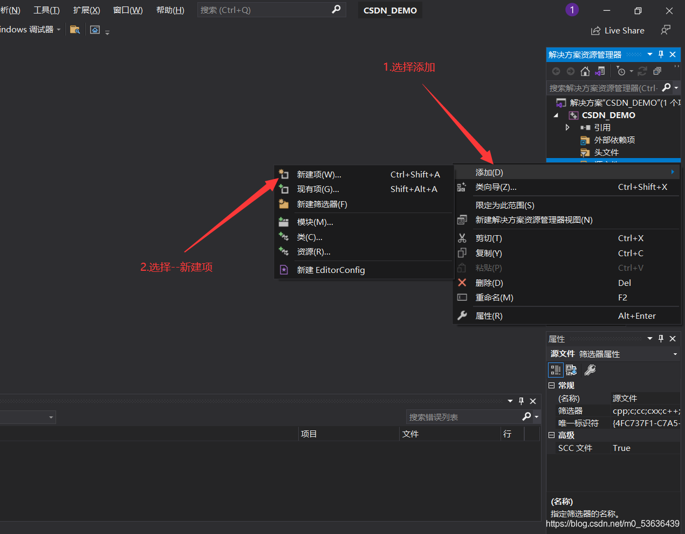Image resolution: width=685 pixels, height=534 pixels.
Task: Click the Pending Changes Filter clock icon
Action: [621, 71]
